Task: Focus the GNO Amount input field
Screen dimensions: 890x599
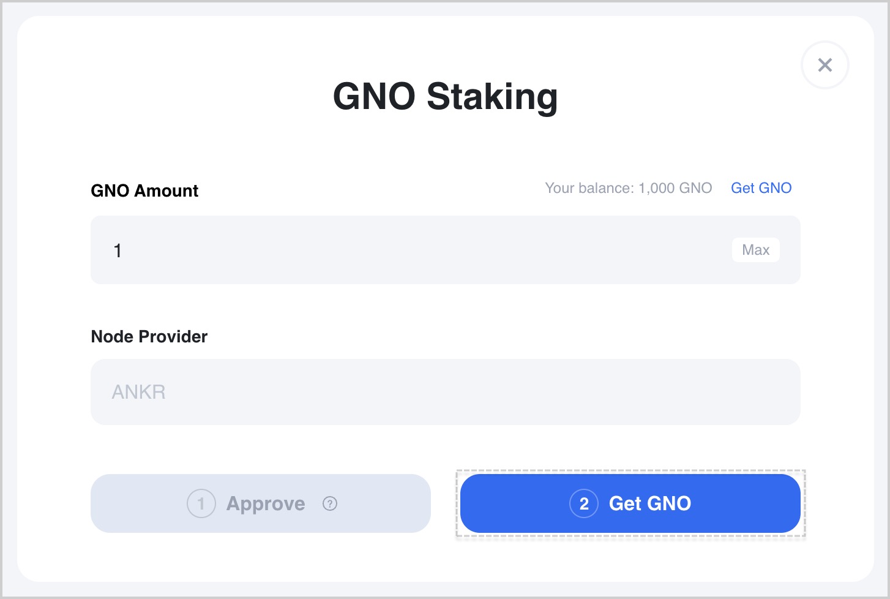Action: coord(446,250)
